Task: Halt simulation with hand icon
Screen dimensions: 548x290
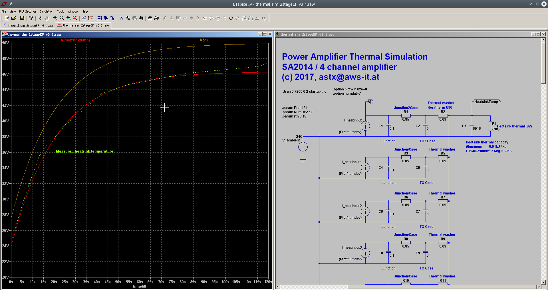Action: 47,18
